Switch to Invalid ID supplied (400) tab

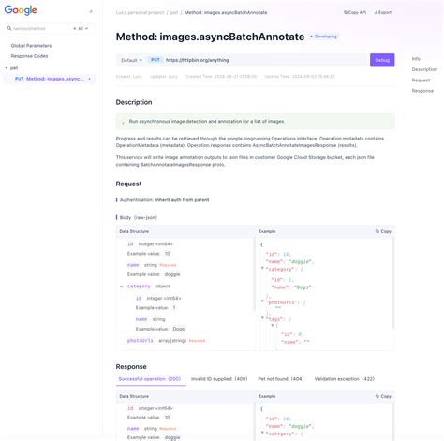219,379
